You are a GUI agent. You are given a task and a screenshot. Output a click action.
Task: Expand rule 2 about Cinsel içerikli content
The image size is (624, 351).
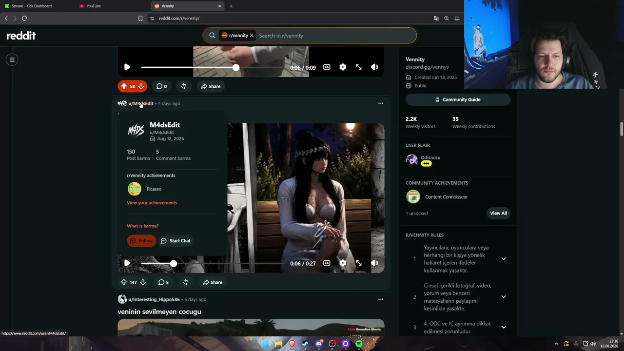(x=504, y=297)
